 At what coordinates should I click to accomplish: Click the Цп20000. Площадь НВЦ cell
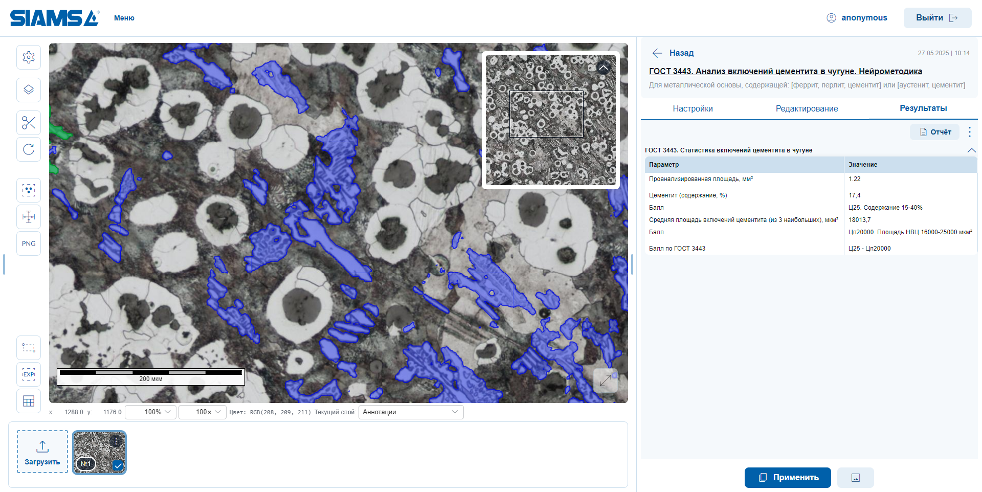[x=910, y=232]
